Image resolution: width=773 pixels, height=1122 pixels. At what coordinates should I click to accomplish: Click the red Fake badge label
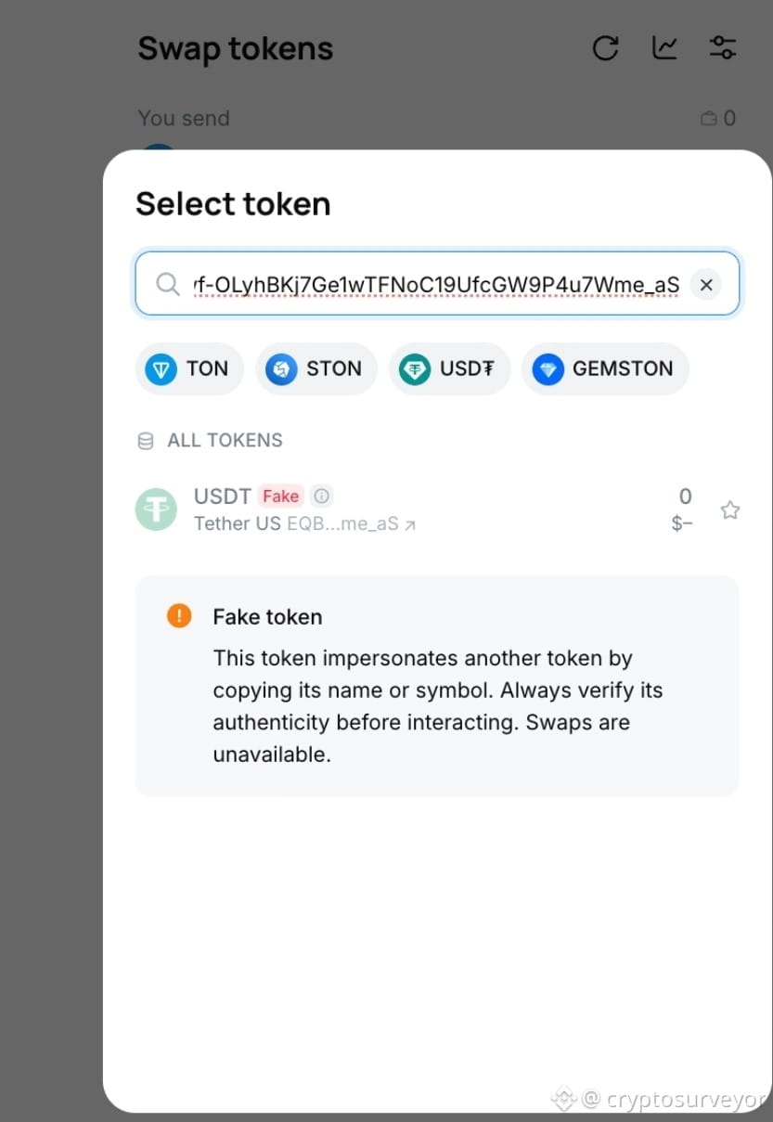click(280, 496)
